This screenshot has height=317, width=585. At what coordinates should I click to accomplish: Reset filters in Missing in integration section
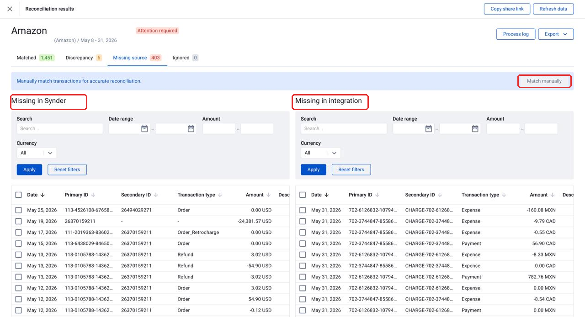tap(351, 169)
